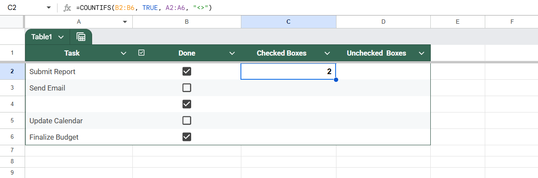538x178 pixels.
Task: Uncheck the checkbox in row 4
Action: pos(187,104)
